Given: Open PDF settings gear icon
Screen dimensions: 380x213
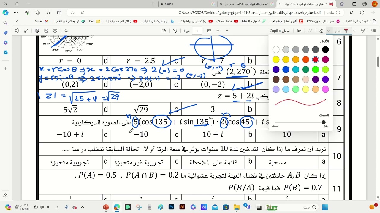Looking at the screenshot, I should click(17, 31).
